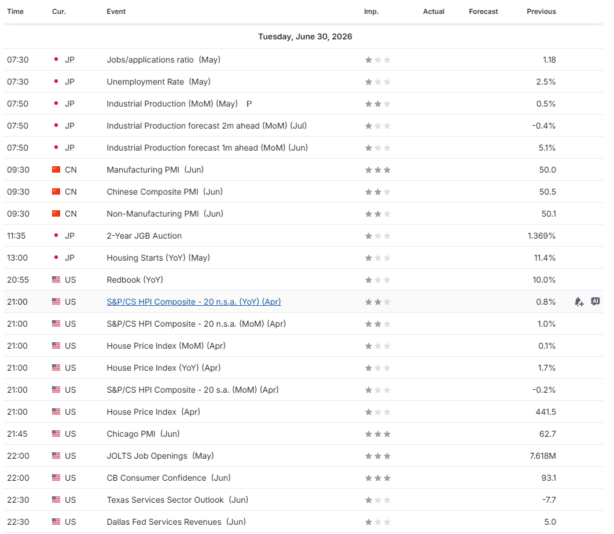614x534 pixels.
Task: Click previous value '441.5'
Action: [x=546, y=412]
